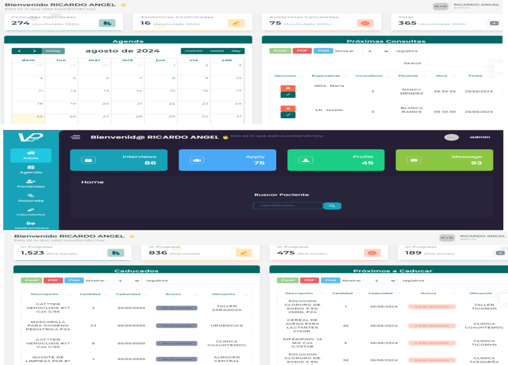
Task: Expand Mostrar dropdown in Próximas Consultas
Action: coord(377,51)
